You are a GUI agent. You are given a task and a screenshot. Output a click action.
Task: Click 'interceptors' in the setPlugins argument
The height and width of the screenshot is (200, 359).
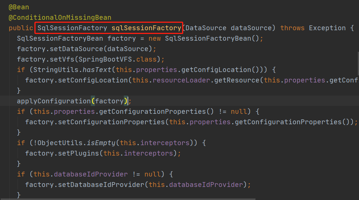click(148, 153)
